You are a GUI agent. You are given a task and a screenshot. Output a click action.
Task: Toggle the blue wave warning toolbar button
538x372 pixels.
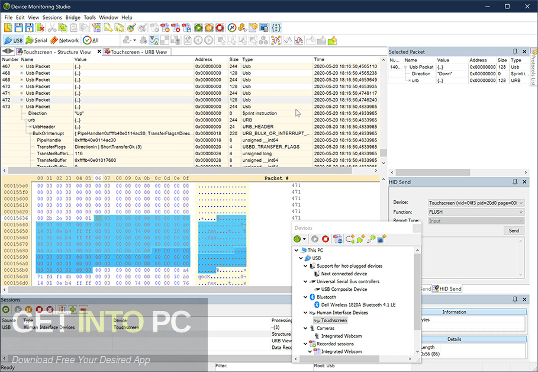click(154, 40)
